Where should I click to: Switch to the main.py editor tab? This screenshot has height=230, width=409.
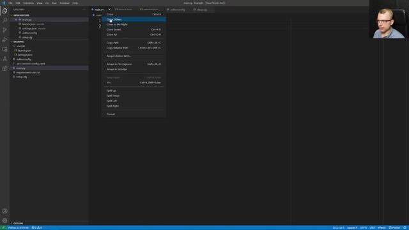coord(99,10)
